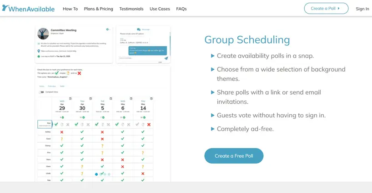This screenshot has height=193, width=372.
Task: Open the poll settings gear icon
Action: (x=107, y=29)
